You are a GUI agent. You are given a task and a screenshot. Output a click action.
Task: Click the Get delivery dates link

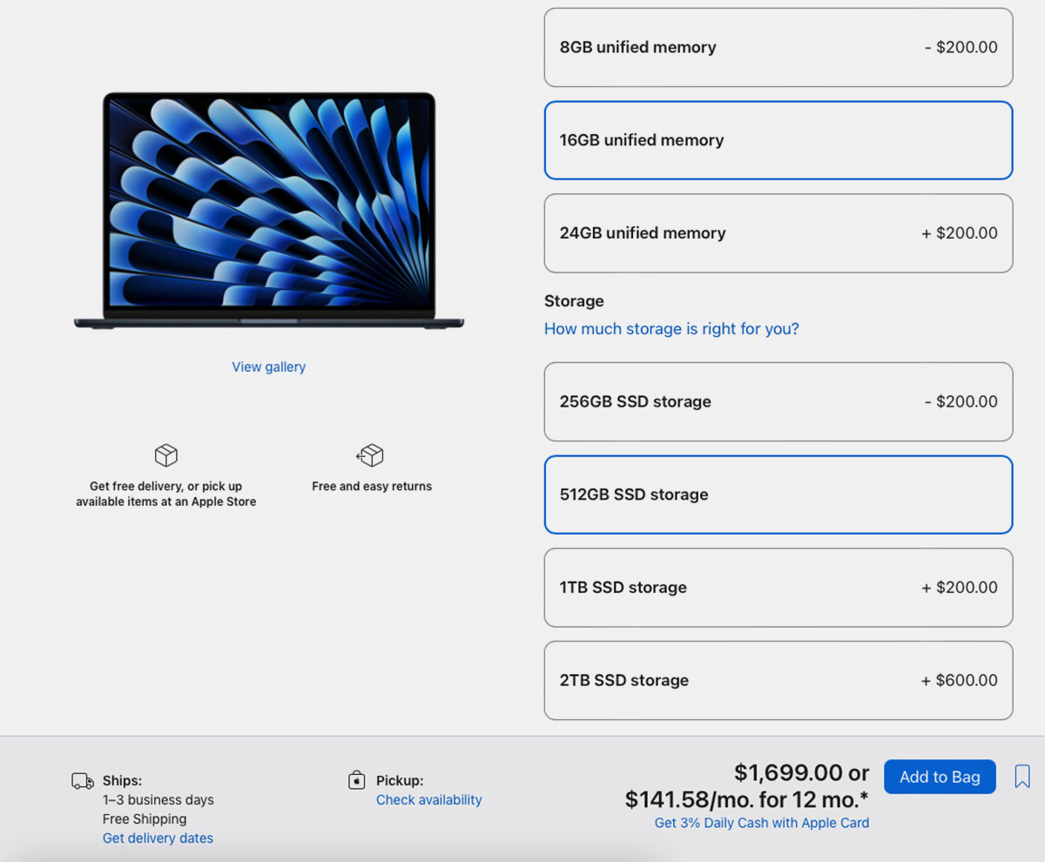pyautogui.click(x=158, y=838)
